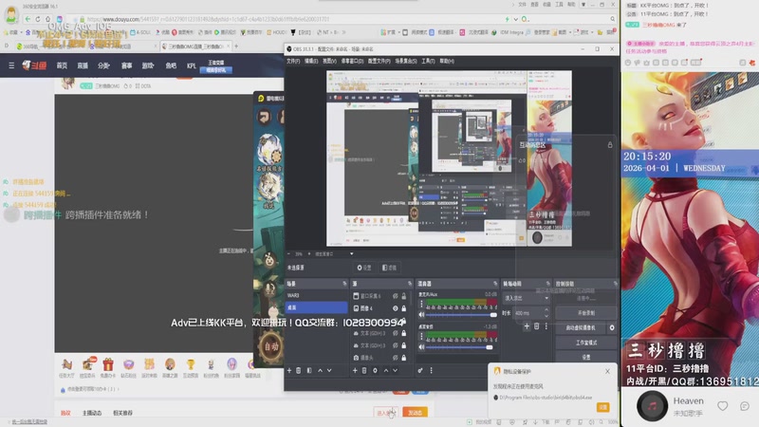Remove selected scene via scenes trash icon
The width and height of the screenshot is (759, 427).
click(299, 370)
